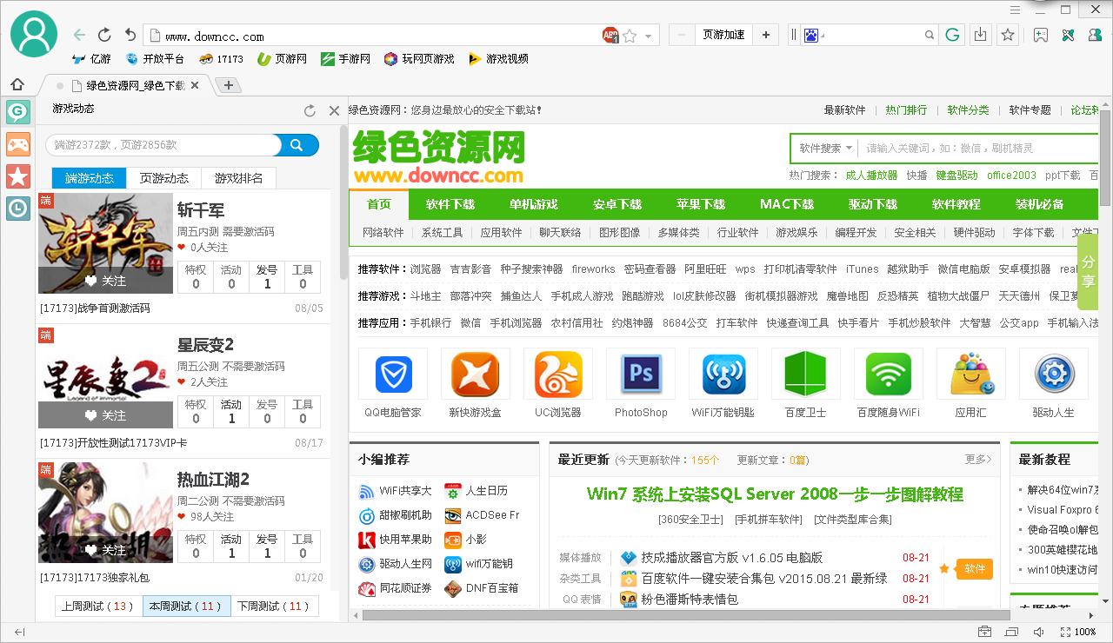The width and height of the screenshot is (1113, 643).
Task: Switch to the 页游动态 tab
Action: click(x=162, y=178)
